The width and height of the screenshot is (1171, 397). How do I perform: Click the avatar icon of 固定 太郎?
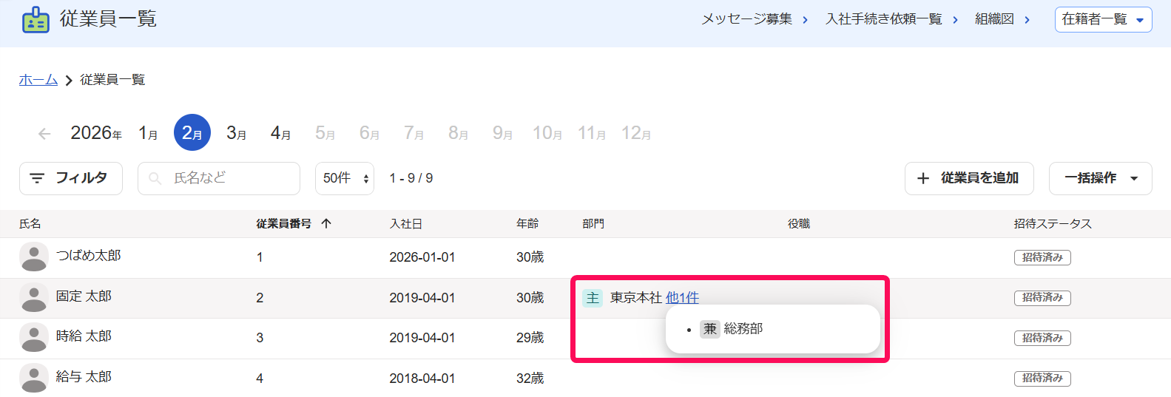click(34, 298)
